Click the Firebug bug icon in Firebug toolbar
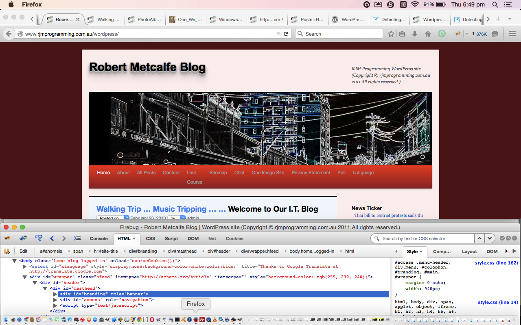The height and width of the screenshot is (325, 521). pos(7,238)
